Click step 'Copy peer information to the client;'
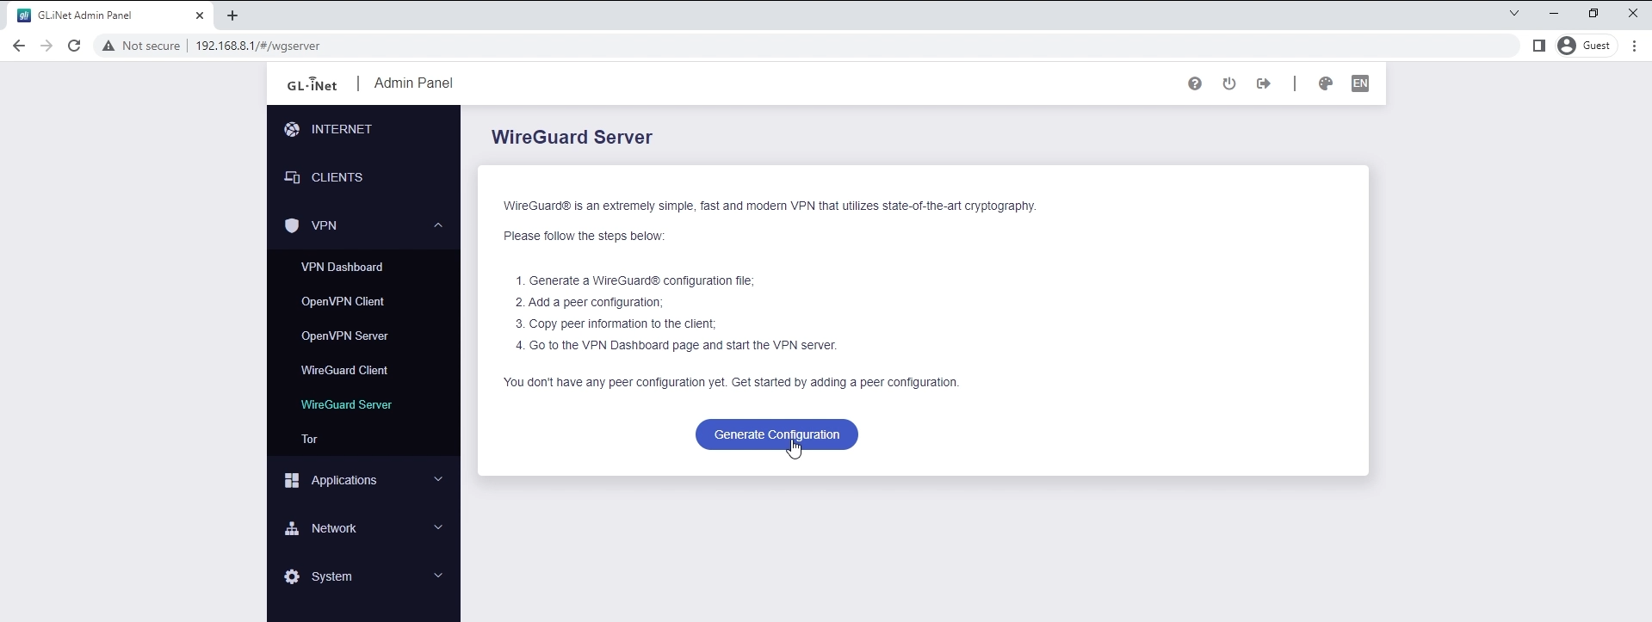 (622, 323)
